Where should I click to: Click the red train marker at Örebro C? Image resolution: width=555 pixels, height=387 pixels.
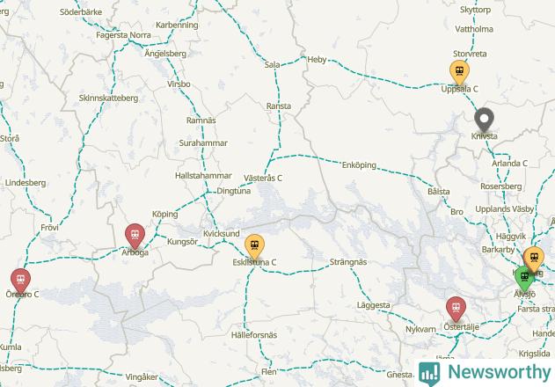click(x=20, y=281)
